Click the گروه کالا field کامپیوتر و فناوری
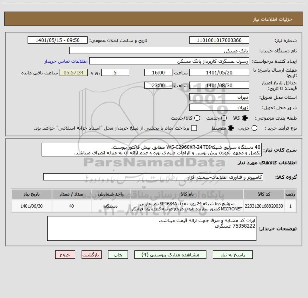This screenshot has height=298, width=308. [x=153, y=177]
